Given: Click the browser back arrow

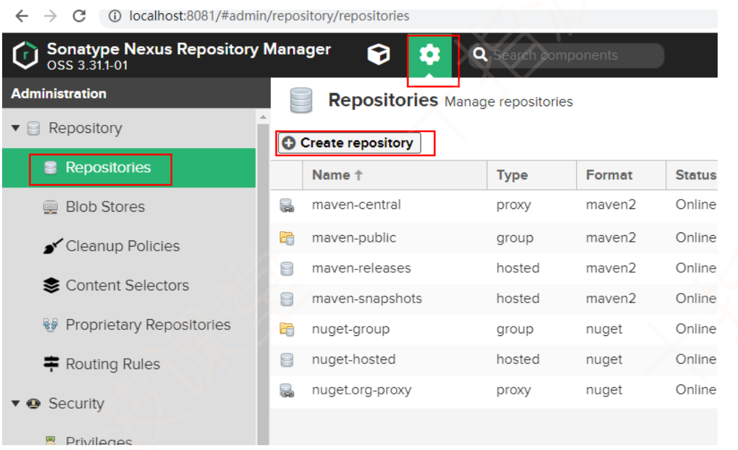Looking at the screenshot, I should click(22, 16).
